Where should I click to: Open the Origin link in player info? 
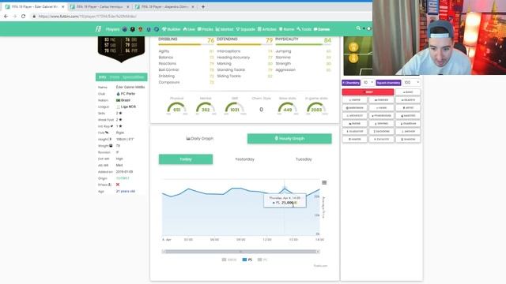tap(123, 178)
